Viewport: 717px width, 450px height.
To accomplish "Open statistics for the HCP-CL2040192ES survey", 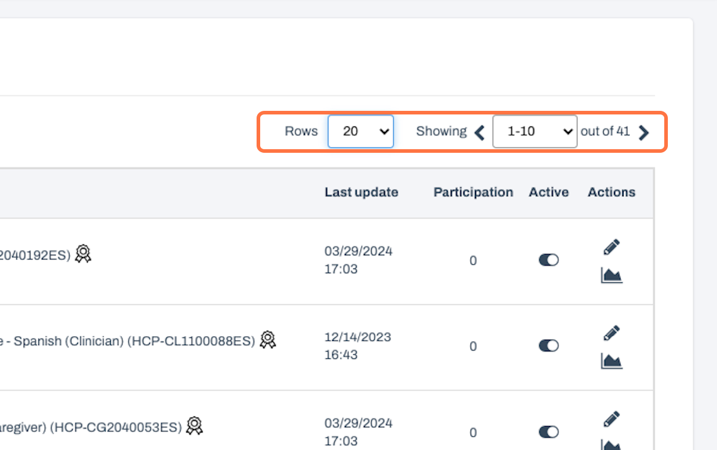I will pos(611,276).
